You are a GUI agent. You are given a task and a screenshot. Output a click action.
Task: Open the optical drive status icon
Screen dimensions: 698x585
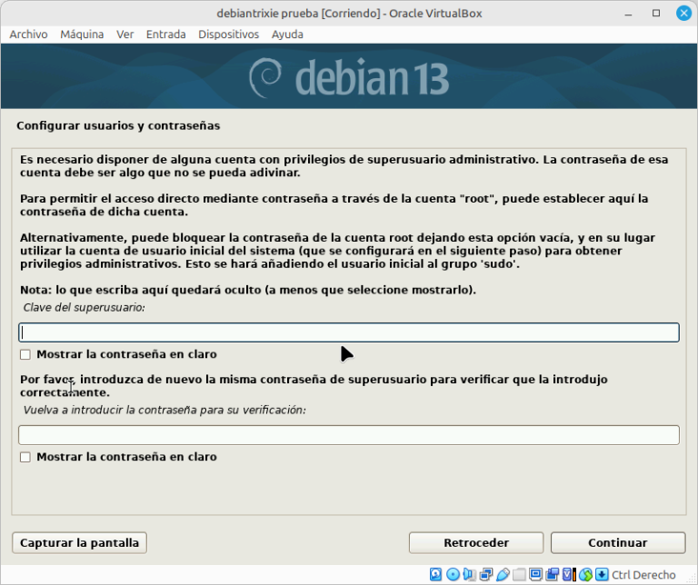(x=453, y=574)
